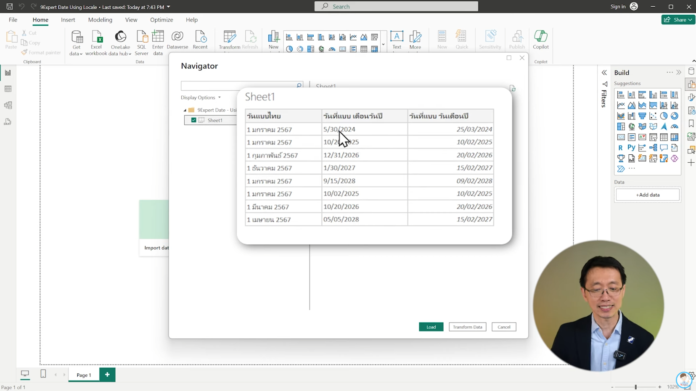Screen dimensions: 696x391
Task: Open the Modeling ribbon tab
Action: tap(100, 20)
